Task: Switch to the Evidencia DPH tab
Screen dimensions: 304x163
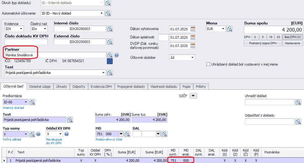Action: point(101,87)
